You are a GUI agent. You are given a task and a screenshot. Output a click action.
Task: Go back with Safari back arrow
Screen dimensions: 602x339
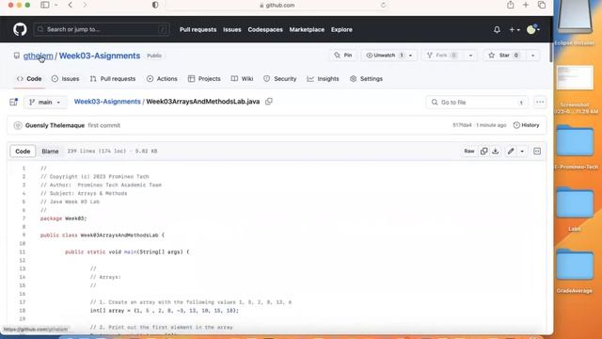coord(71,5)
